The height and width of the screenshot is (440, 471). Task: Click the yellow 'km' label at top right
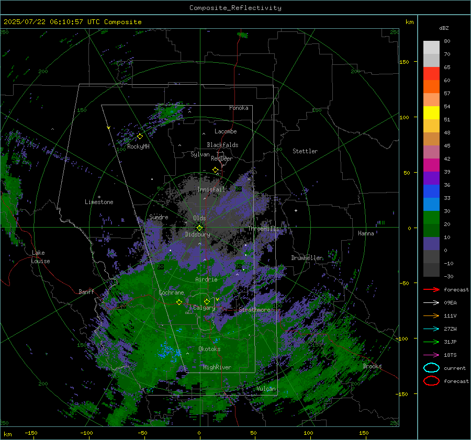coord(409,22)
